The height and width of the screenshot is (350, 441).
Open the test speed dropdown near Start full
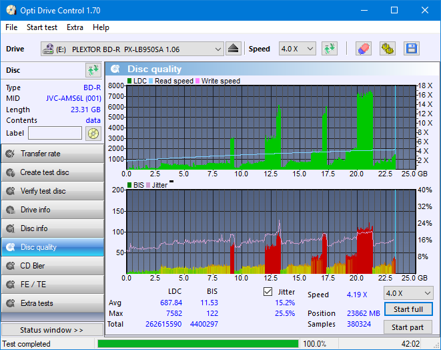pos(408,293)
